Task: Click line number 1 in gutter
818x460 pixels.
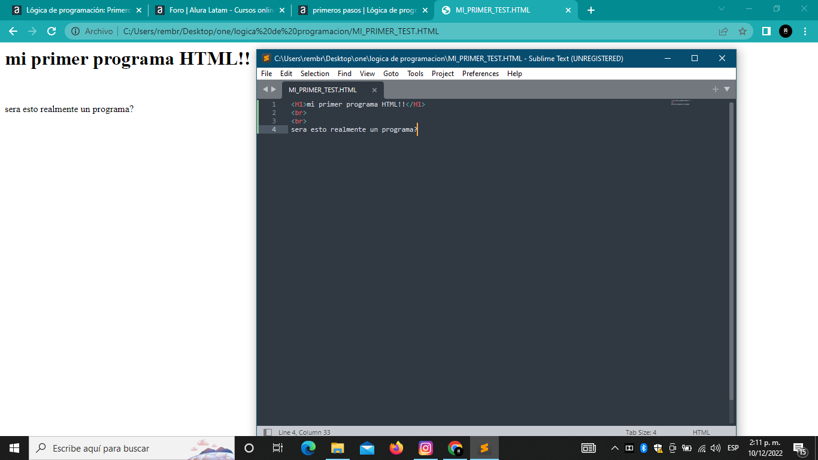Action: (x=274, y=104)
